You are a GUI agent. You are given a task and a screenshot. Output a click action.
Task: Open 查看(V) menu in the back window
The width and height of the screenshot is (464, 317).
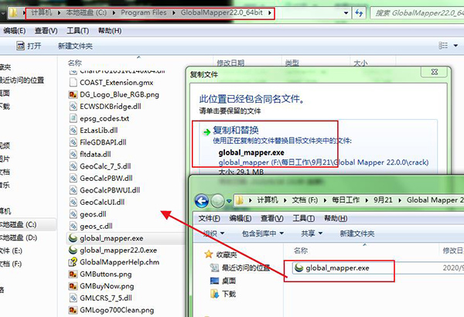46,30
